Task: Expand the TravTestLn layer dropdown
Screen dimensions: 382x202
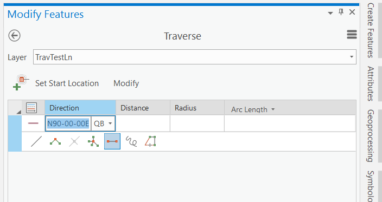Action: 352,57
